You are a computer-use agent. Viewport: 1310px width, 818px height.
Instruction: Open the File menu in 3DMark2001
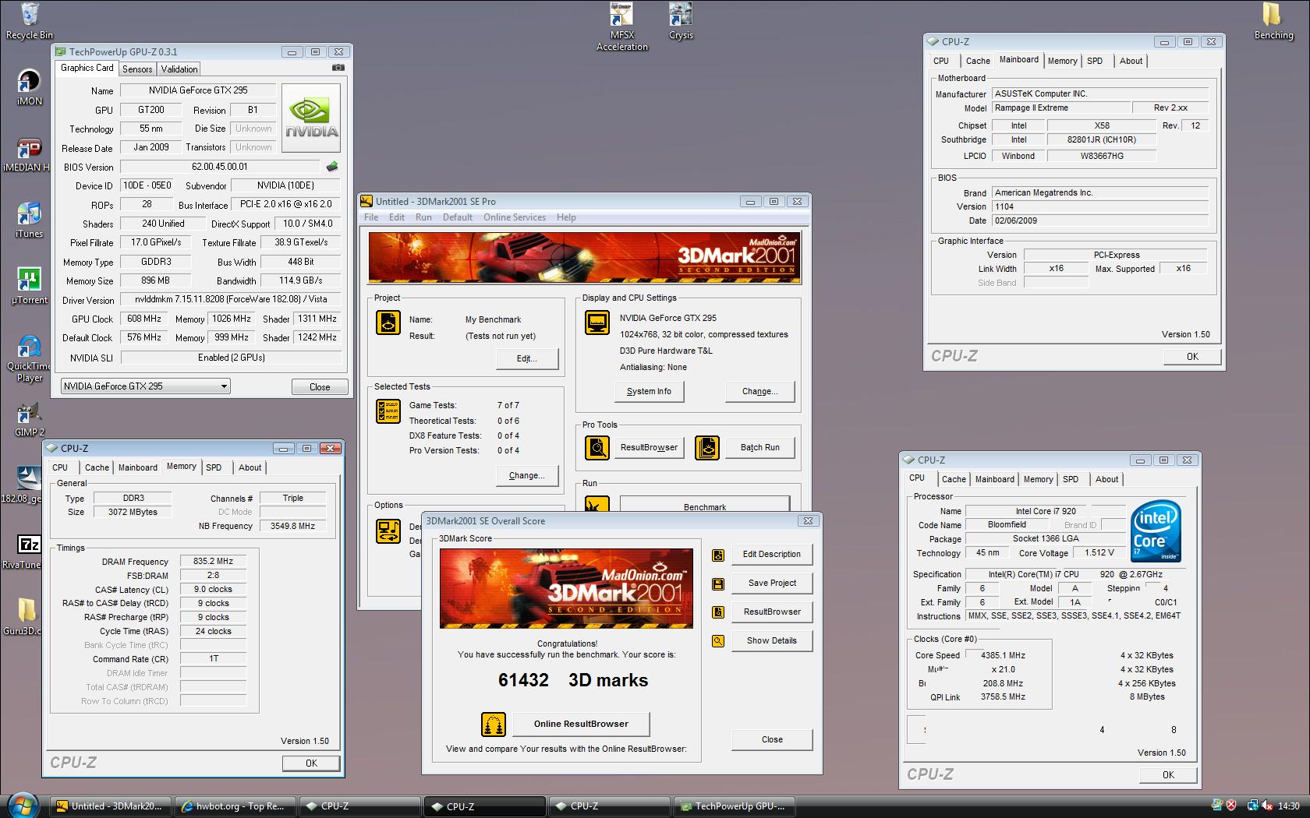371,217
